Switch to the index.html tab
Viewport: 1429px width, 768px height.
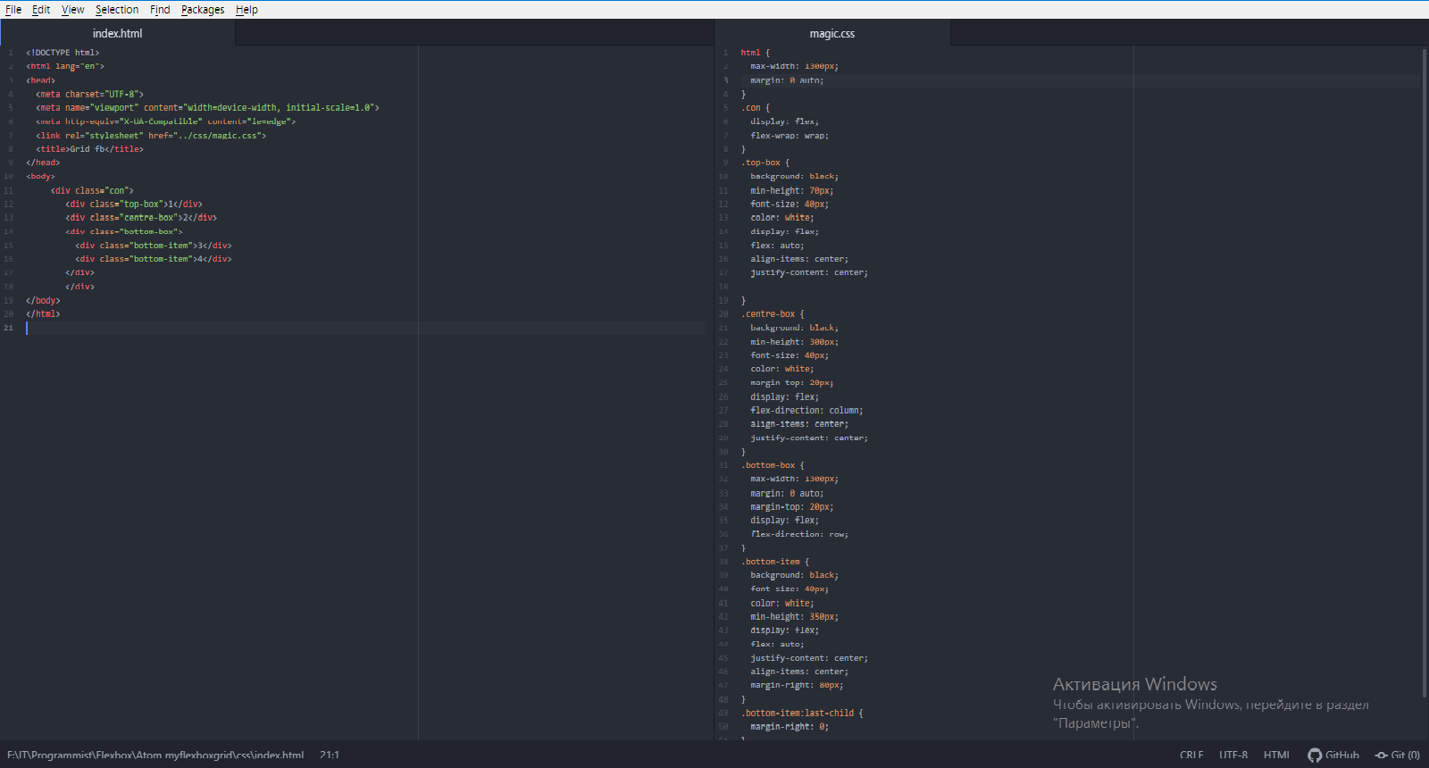pos(118,33)
